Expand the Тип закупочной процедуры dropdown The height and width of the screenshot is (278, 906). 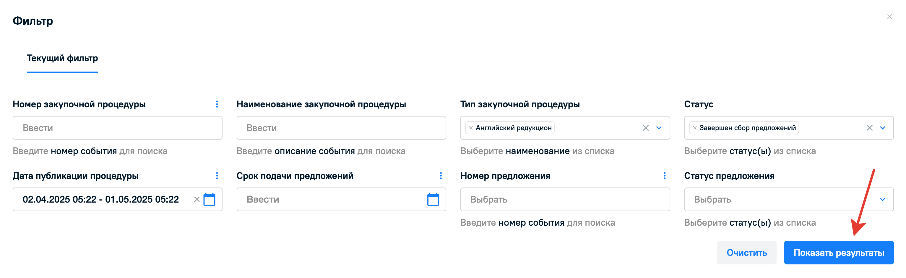(659, 128)
